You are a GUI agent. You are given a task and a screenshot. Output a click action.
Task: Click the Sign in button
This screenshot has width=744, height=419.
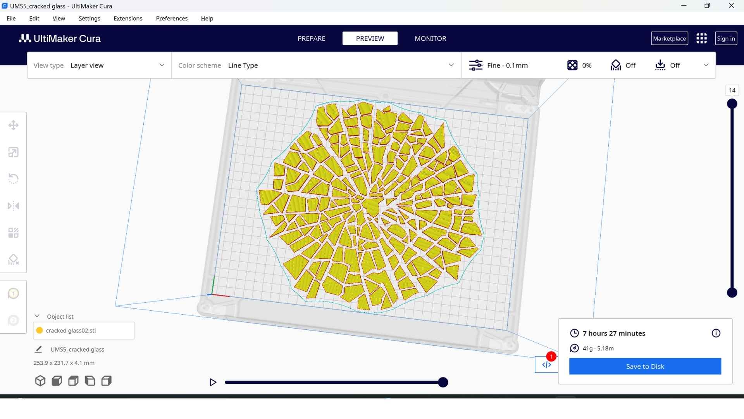pyautogui.click(x=726, y=38)
